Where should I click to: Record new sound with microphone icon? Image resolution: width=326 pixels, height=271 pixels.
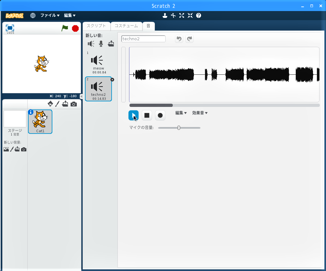(x=101, y=44)
